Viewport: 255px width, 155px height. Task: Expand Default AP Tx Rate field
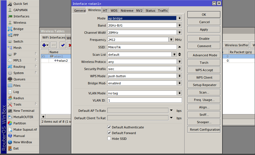click(x=171, y=110)
